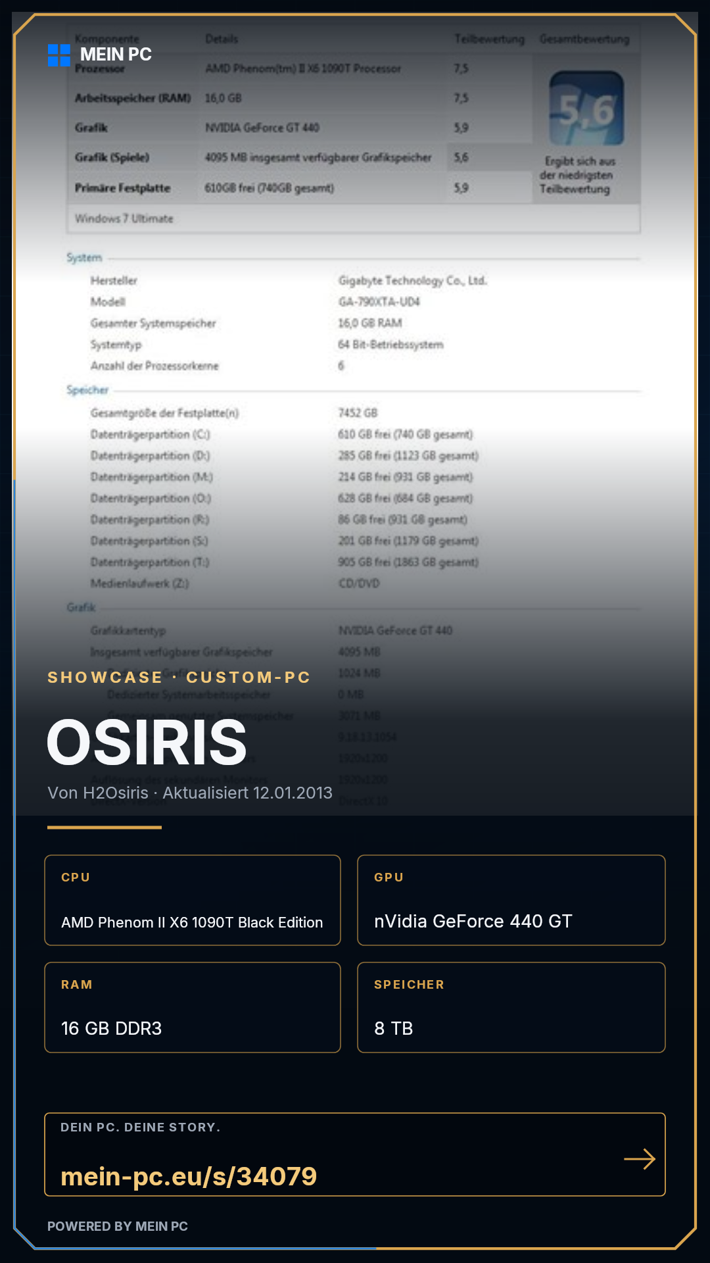710x1263 pixels.
Task: Click 'Datenträgerpartition (T:)' entry
Action: 150,562
